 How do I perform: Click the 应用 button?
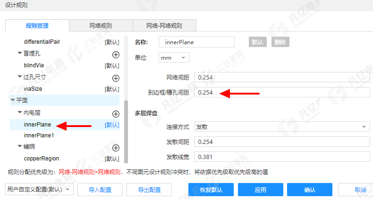(x=261, y=190)
